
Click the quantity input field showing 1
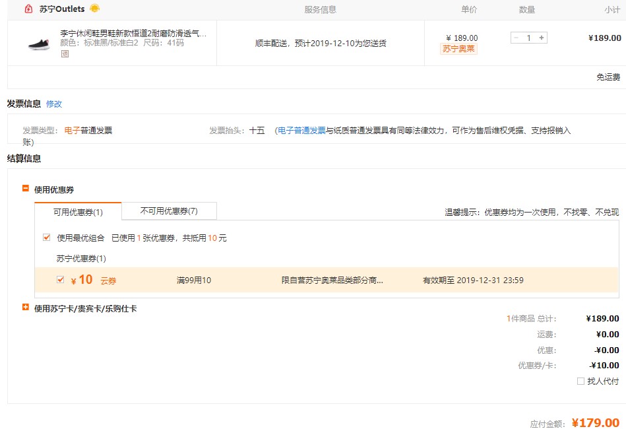pos(528,38)
